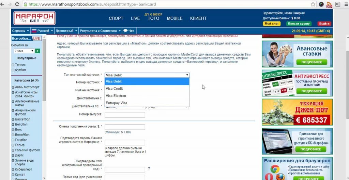Click the Номер выпуска input field
Viewport: 349px width, 180px height.
point(125,115)
